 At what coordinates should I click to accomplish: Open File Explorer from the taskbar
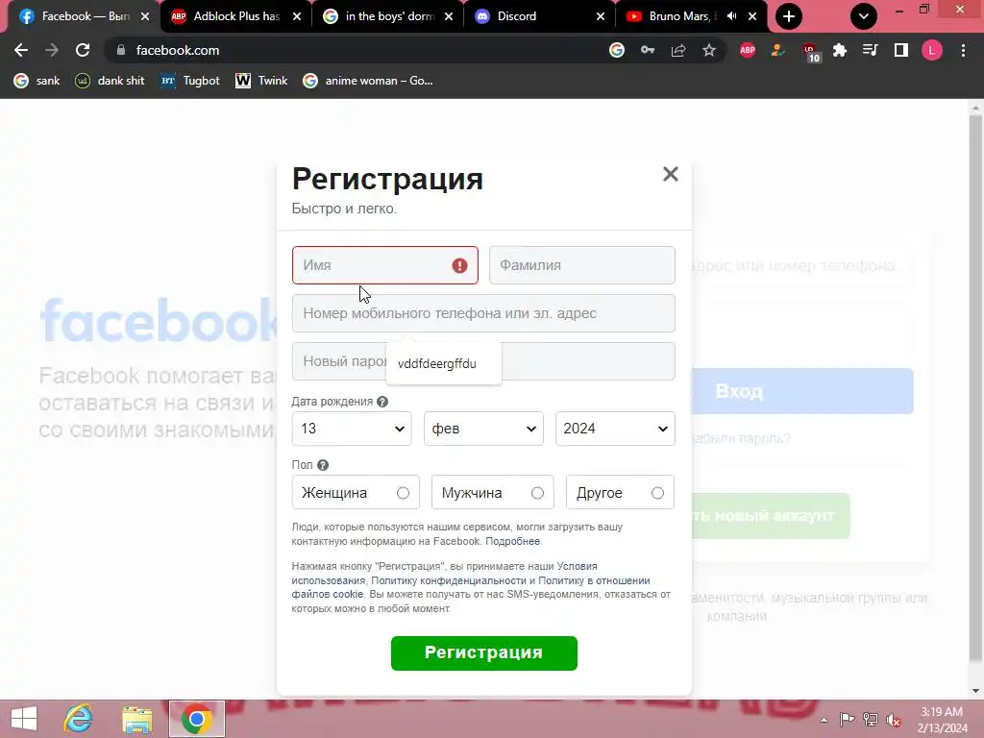[x=136, y=719]
